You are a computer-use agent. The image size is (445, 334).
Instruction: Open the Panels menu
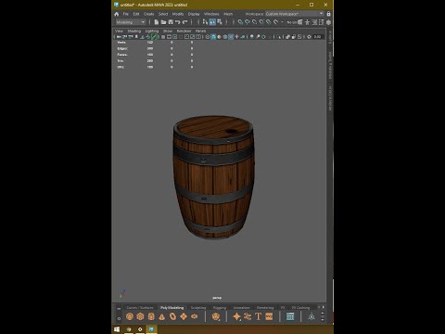[200, 31]
